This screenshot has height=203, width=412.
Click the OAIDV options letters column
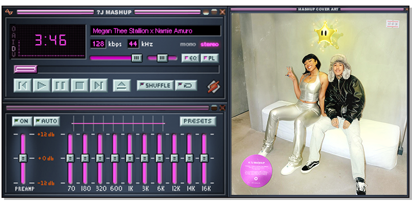(x=14, y=42)
